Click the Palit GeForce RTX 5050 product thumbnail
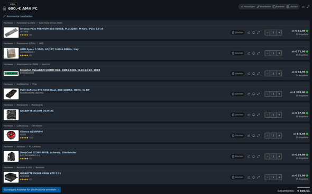312x194 pixels. coord(11,94)
